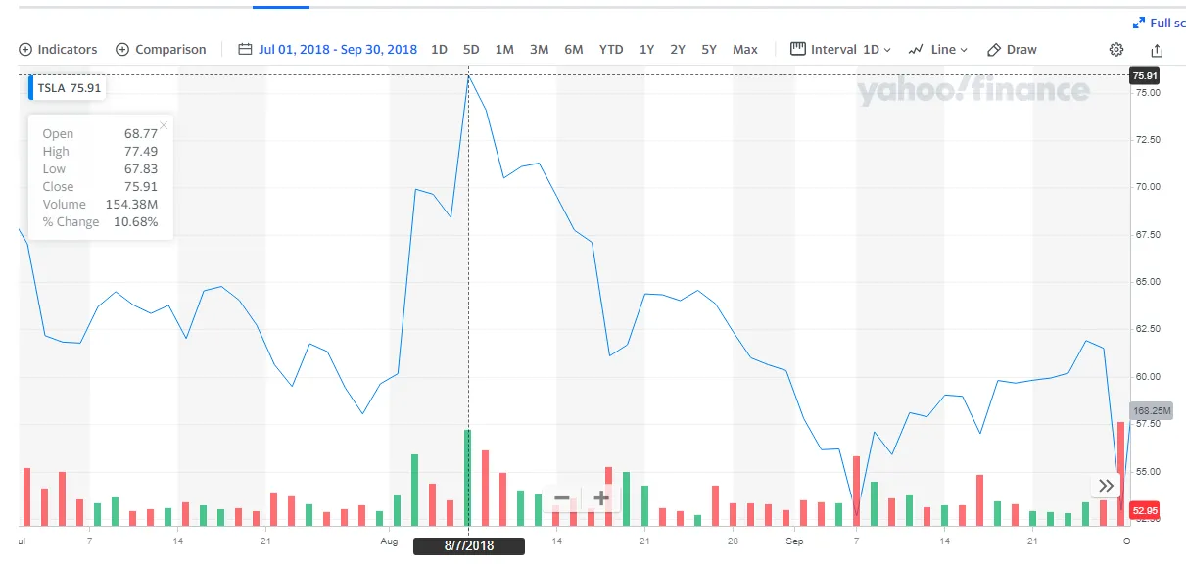Image resolution: width=1186 pixels, height=564 pixels.
Task: Select the 2Y time range
Action: [678, 50]
